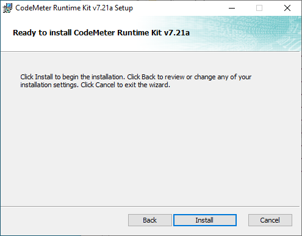This screenshot has height=236, width=302.
Task: Cancel the setup wizard with Cancel button
Action: click(x=270, y=220)
